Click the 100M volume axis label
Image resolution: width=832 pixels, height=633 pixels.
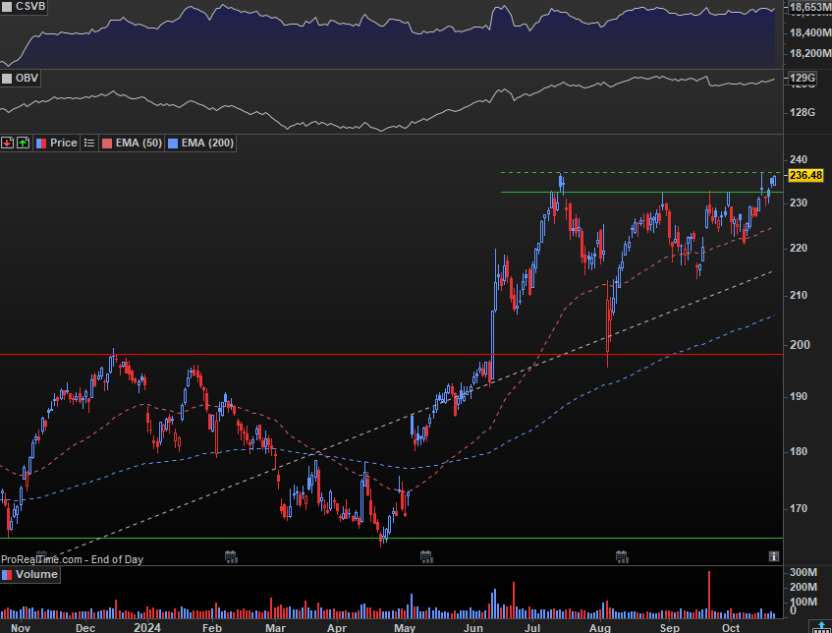(804, 603)
